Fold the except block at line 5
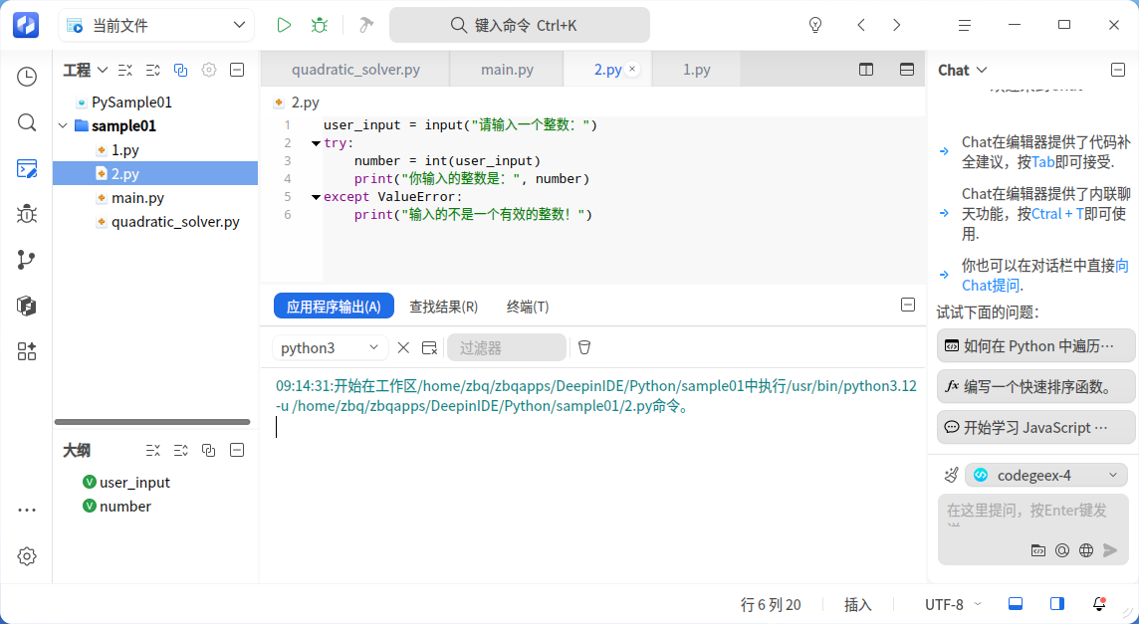Viewport: 1139px width, 624px height. pyautogui.click(x=316, y=197)
